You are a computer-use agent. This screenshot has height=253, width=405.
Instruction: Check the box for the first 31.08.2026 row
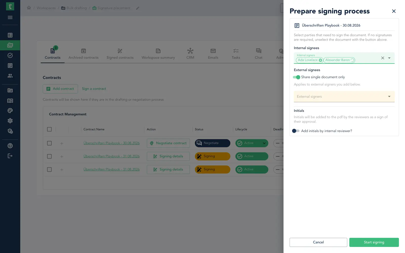(49, 156)
